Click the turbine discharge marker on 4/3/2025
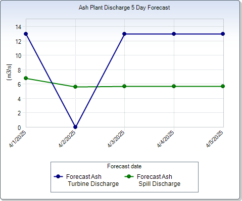 point(124,34)
